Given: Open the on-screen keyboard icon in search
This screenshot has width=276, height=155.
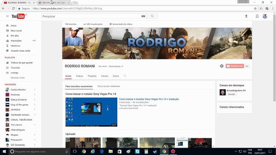Looking at the screenshot, I should click(143, 16).
